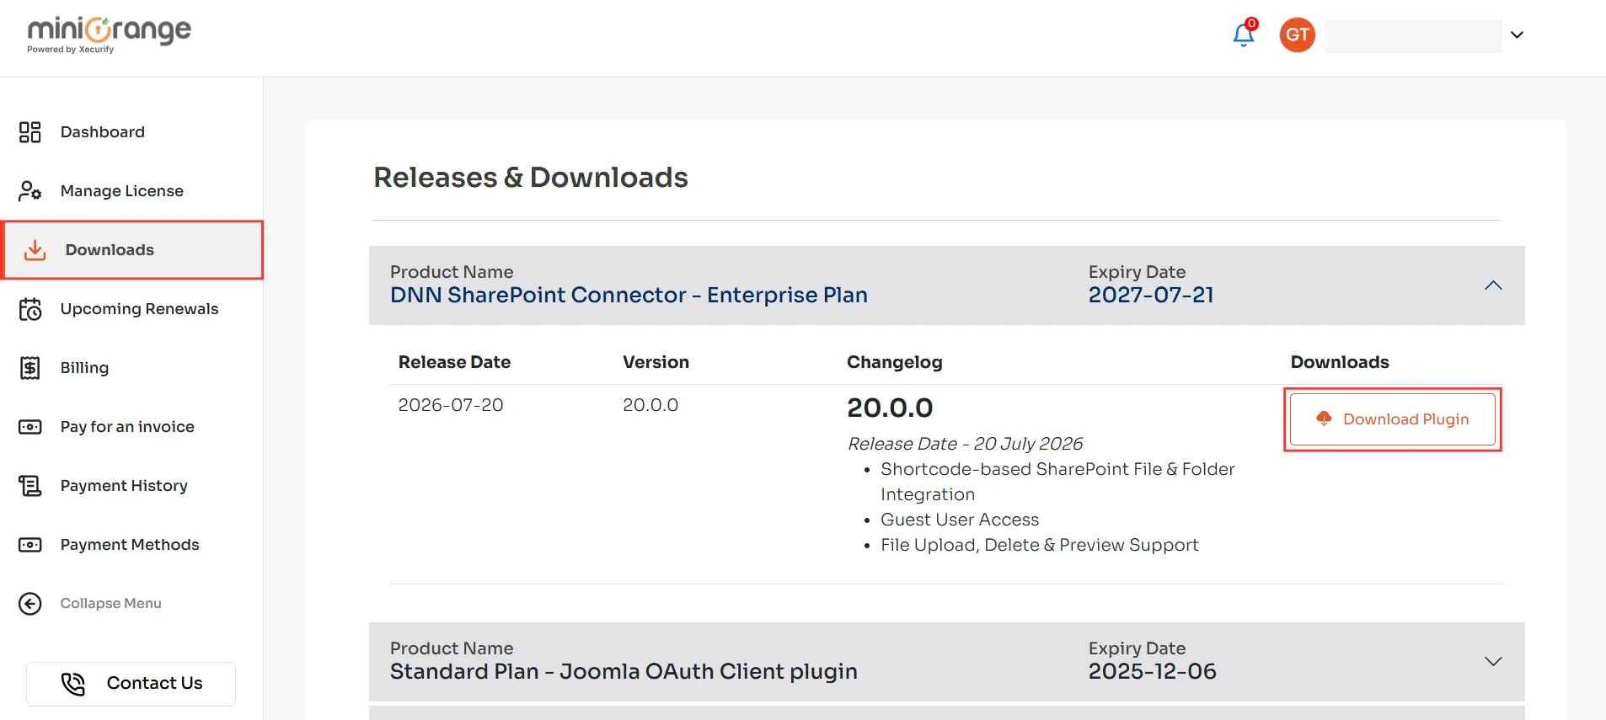This screenshot has height=720, width=1606.
Task: Click the Payment Methods card icon
Action: pyautogui.click(x=30, y=545)
